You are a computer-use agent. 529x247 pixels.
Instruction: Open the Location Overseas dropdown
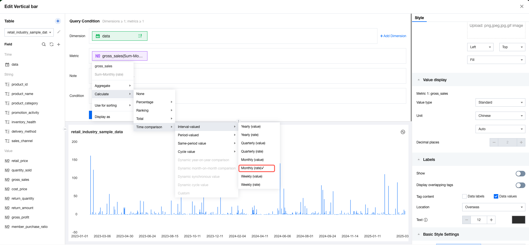pyautogui.click(x=494, y=207)
